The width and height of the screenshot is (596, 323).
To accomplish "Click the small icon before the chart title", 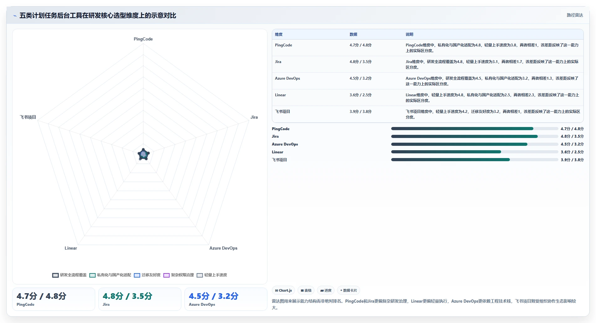I will [15, 16].
